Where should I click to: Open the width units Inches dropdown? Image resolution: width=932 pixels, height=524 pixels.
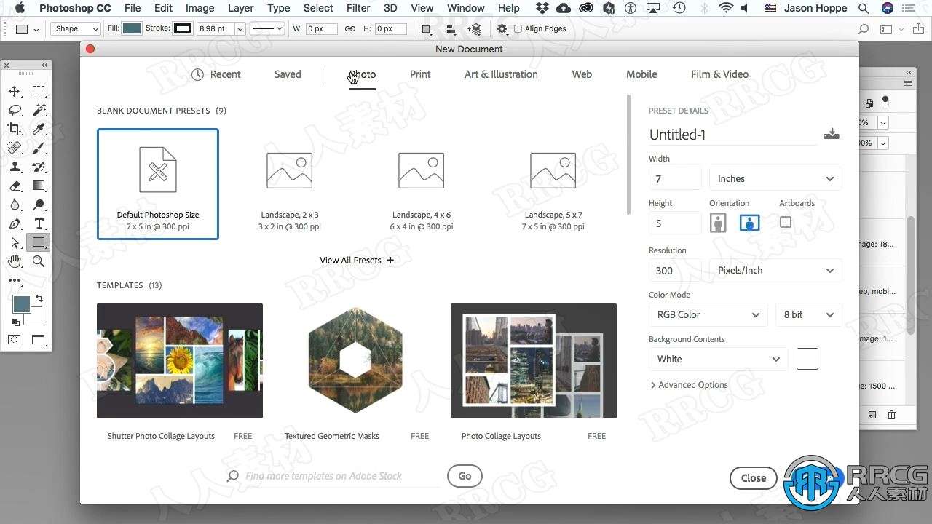click(775, 178)
